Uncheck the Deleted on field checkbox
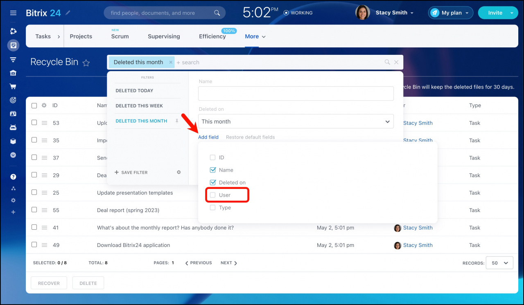This screenshot has width=524, height=305. [212, 182]
